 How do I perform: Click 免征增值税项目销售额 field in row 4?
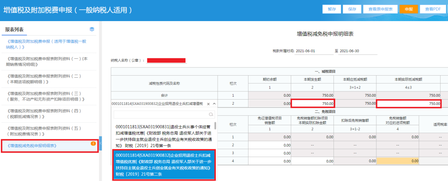pos(270,161)
